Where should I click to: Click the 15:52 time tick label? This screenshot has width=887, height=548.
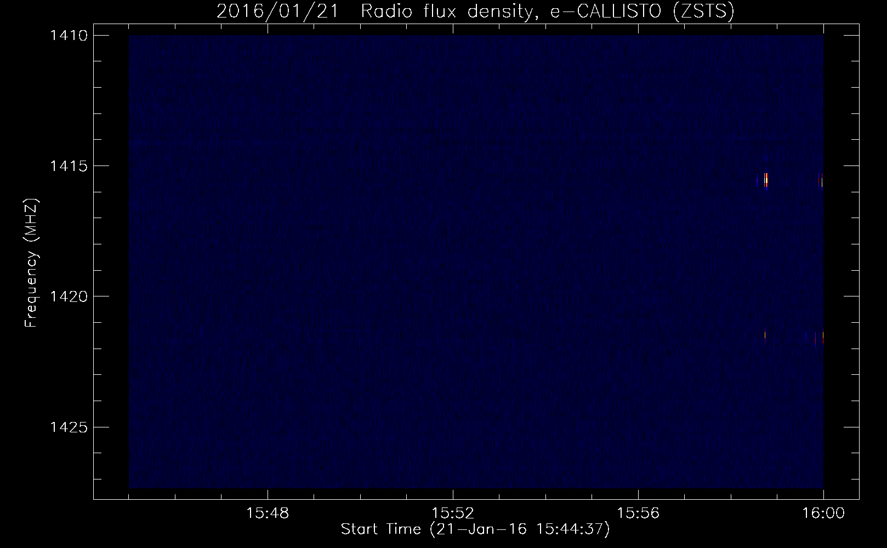453,513
